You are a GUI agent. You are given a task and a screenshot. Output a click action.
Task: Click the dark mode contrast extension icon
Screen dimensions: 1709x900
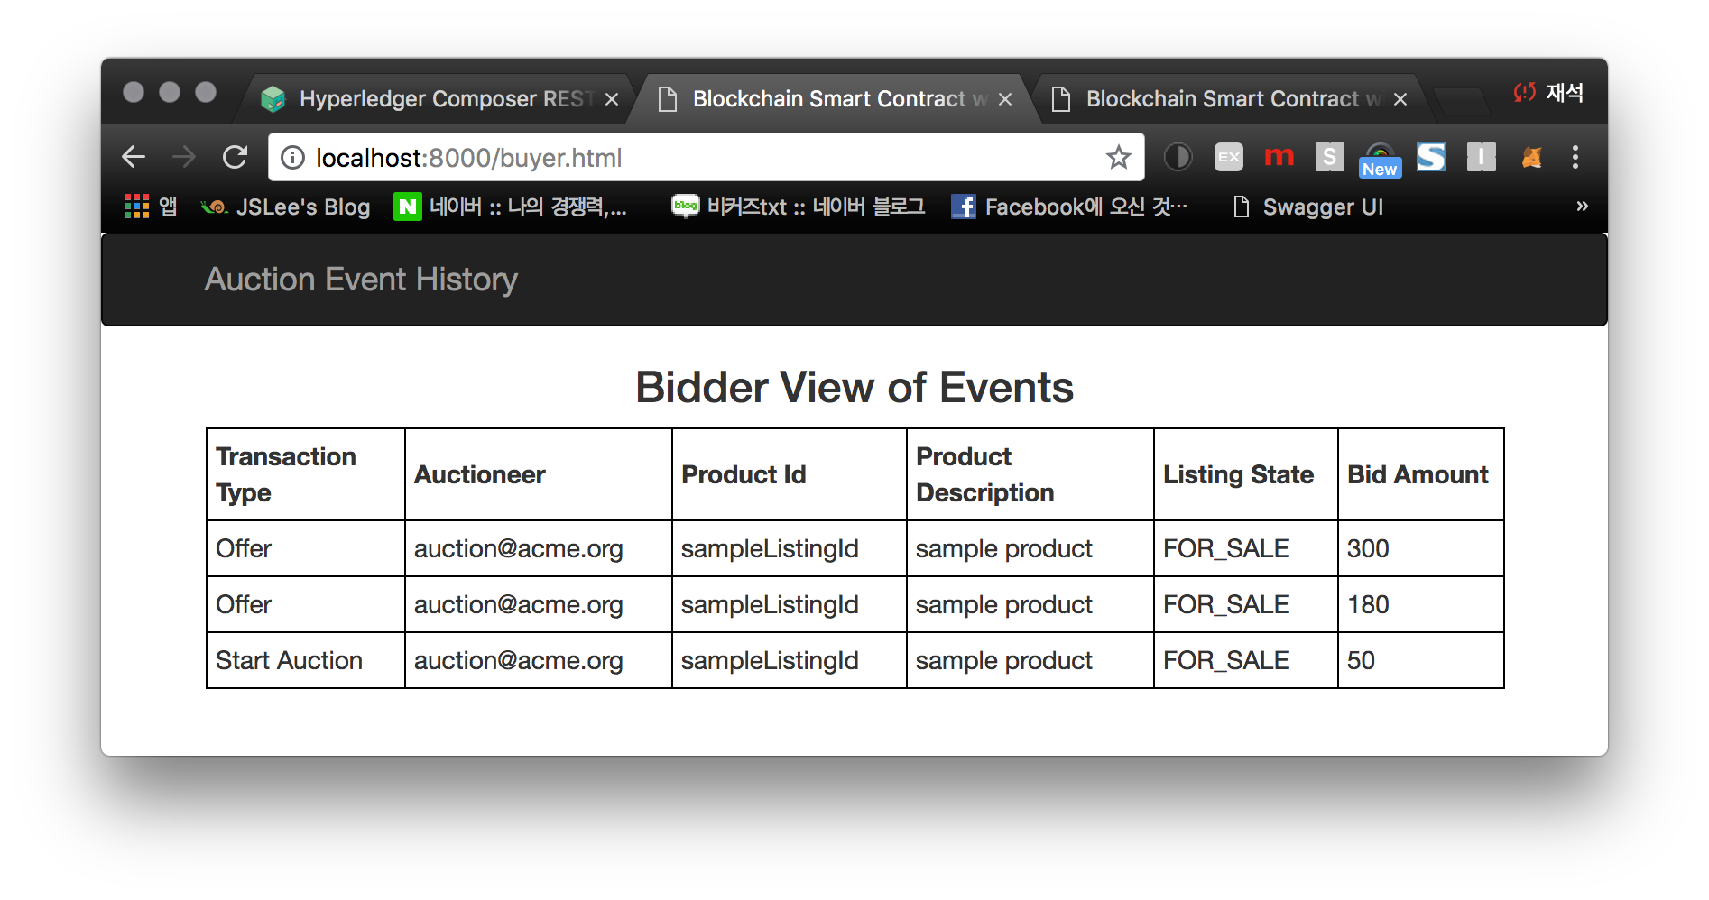pyautogui.click(x=1178, y=156)
